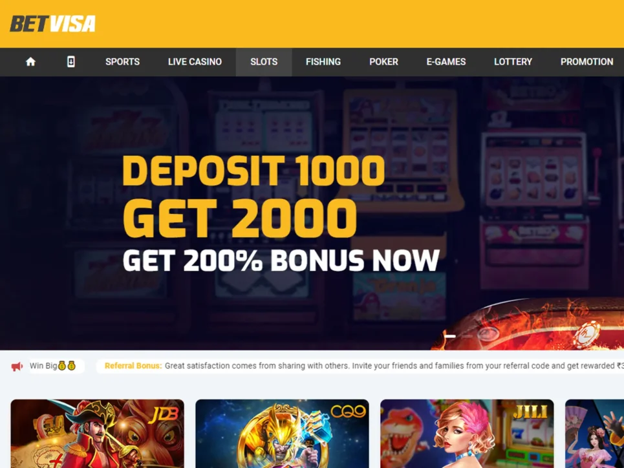Navigate to E-Games
Viewport: 624px width, 468px height.
click(x=446, y=61)
